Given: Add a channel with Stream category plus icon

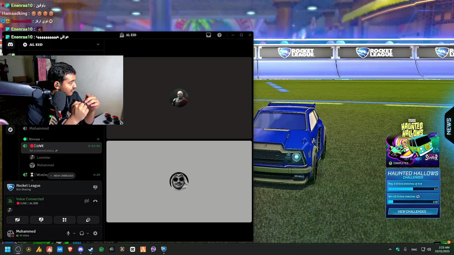Looking at the screenshot, I should [x=98, y=139].
